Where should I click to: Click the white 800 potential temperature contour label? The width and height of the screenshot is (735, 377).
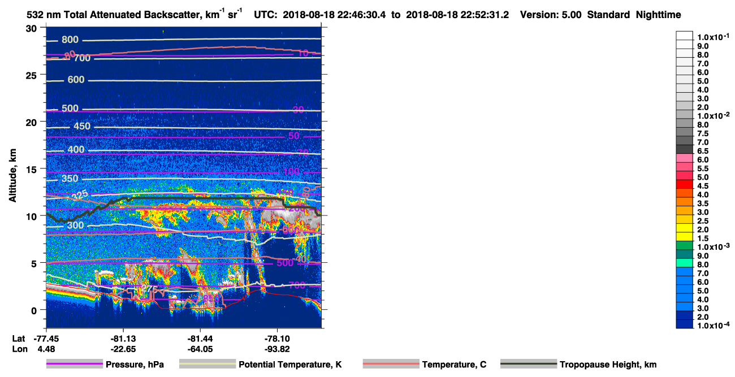point(71,40)
